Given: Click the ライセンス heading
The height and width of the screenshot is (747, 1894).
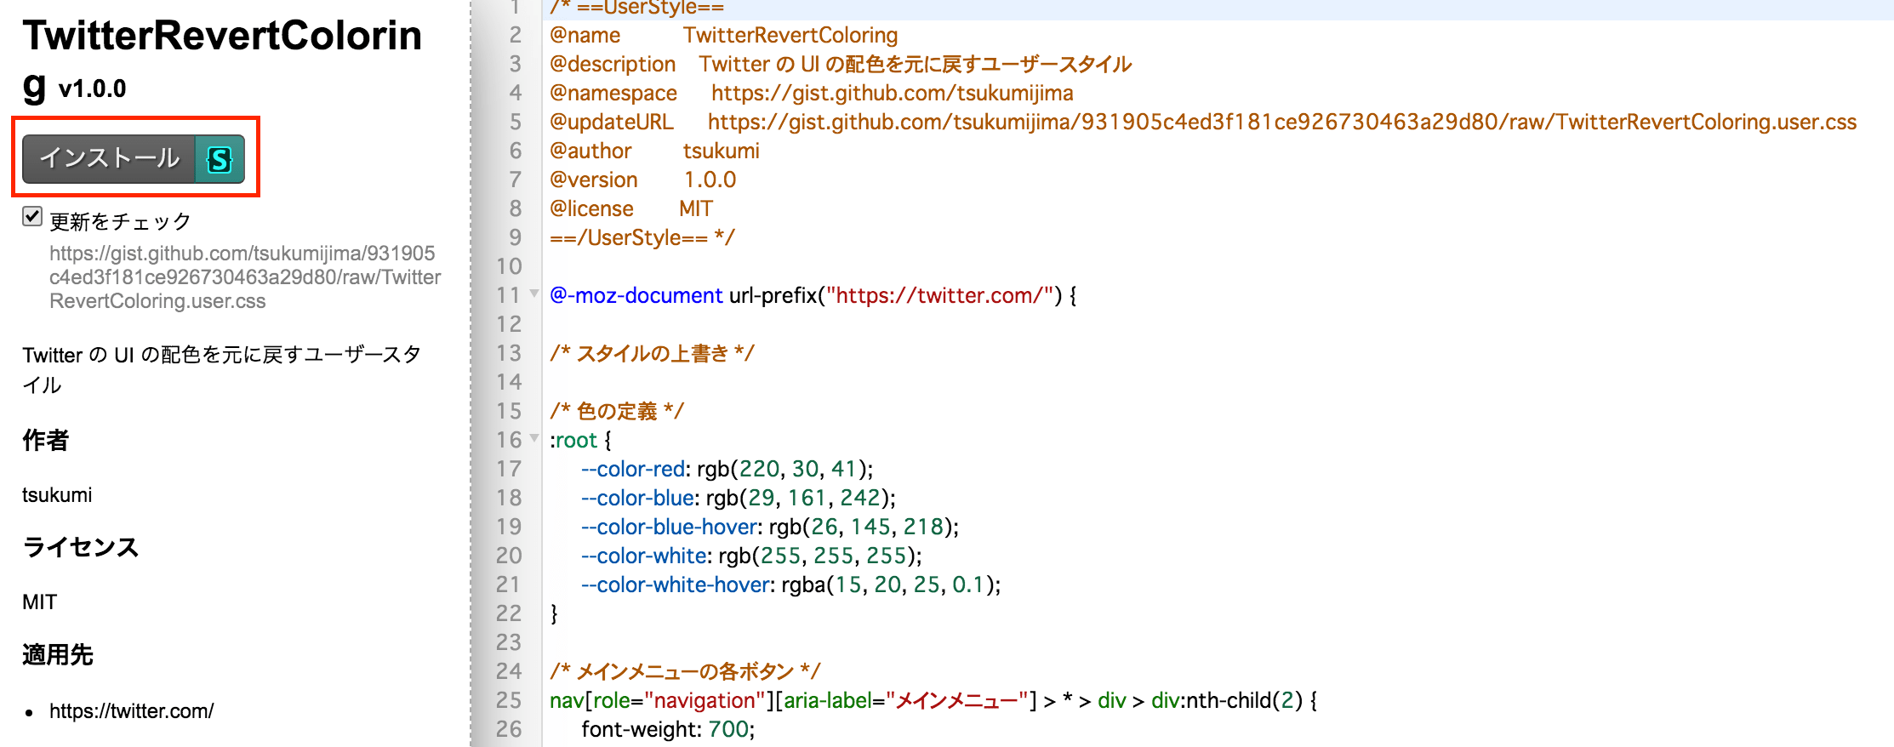Looking at the screenshot, I should click(x=81, y=547).
